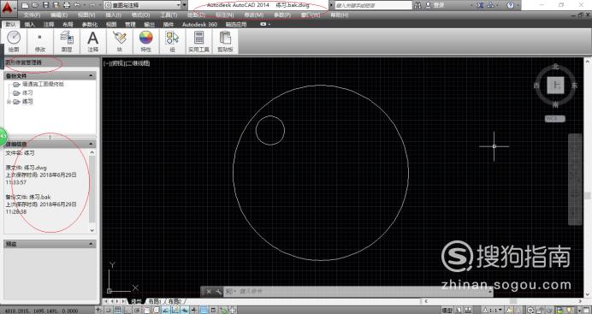The height and width of the screenshot is (314, 592).
Task: Click the Plot/Print quick-access icon
Action: [x=67, y=5]
